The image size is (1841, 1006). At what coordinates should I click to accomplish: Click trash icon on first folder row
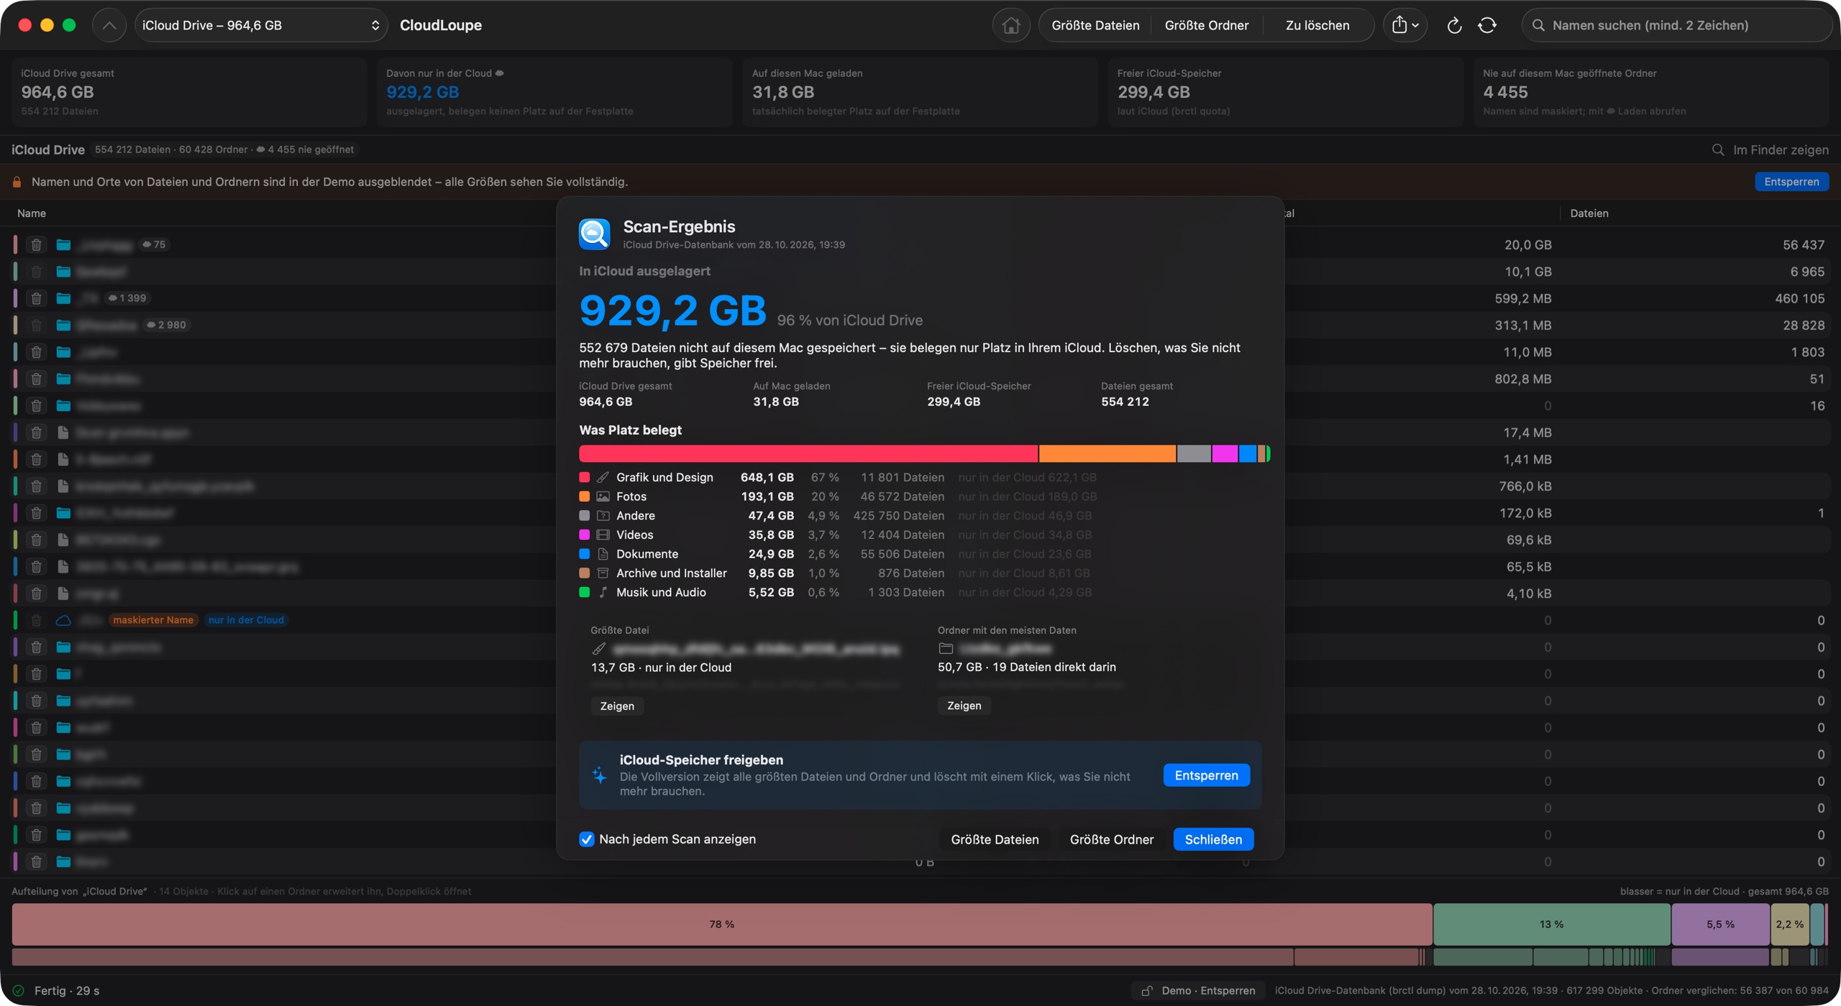coord(36,245)
